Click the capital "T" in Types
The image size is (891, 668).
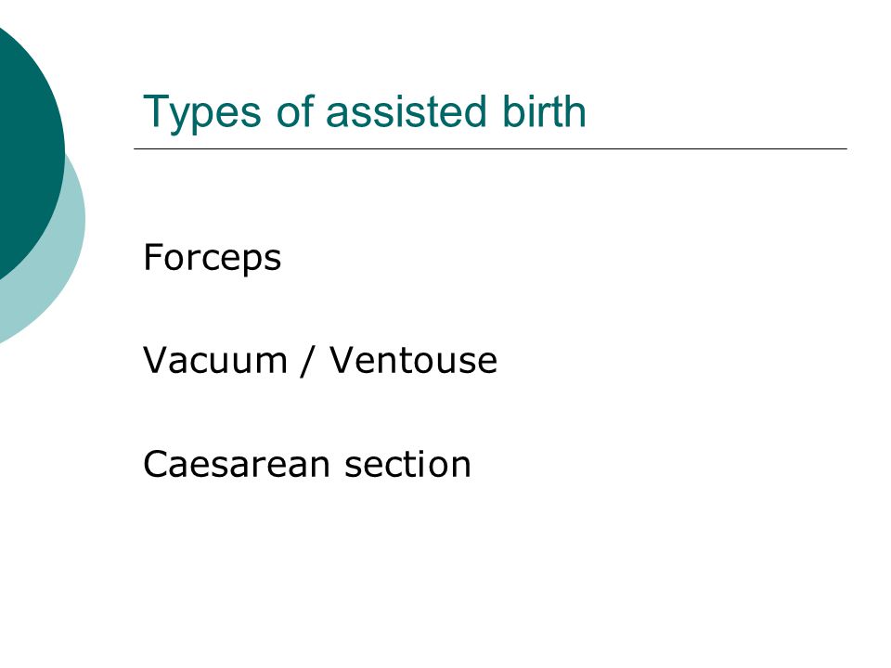[x=154, y=110]
